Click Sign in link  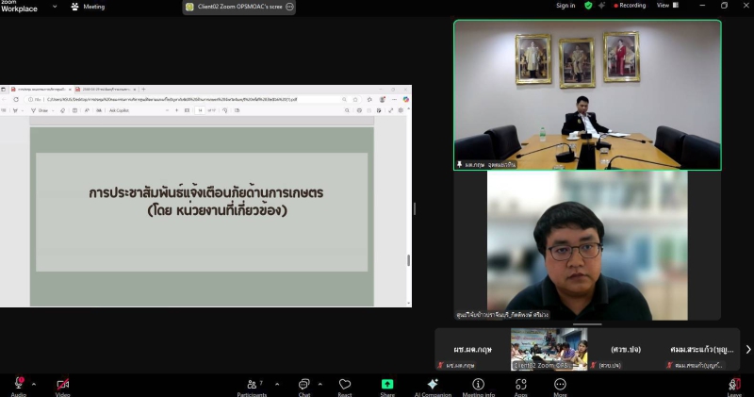pos(565,6)
